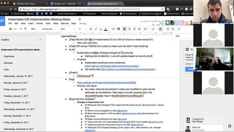The height and width of the screenshot is (132, 234).
Task: Click the @saad-ali mention link
Action: coord(90,131)
